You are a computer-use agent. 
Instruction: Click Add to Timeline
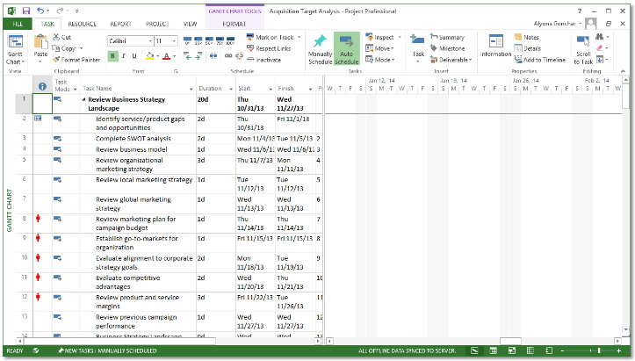click(x=543, y=59)
